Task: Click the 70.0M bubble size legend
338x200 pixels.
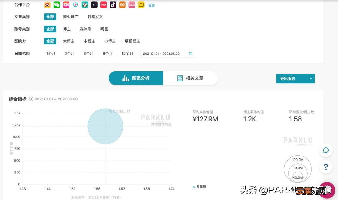Action: (x=298, y=168)
